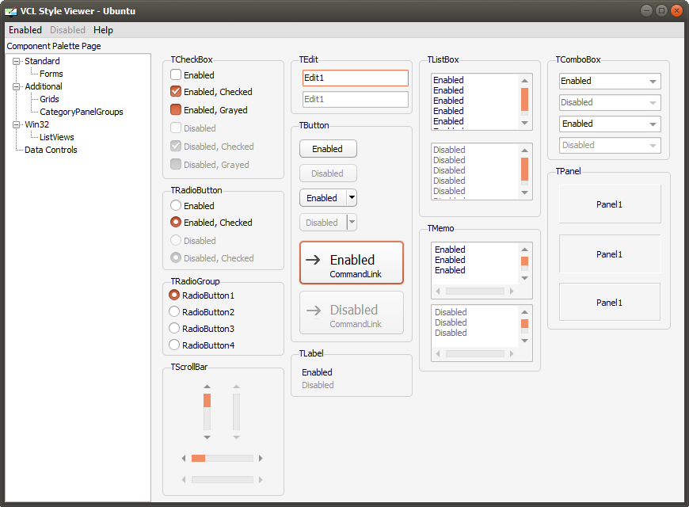Open the lower Enabled combo box in TComboBox
The height and width of the screenshot is (507, 689).
[610, 124]
